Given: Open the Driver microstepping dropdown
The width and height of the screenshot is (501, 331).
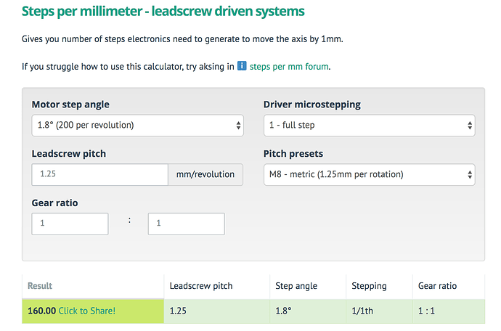Looking at the screenshot, I should [369, 125].
